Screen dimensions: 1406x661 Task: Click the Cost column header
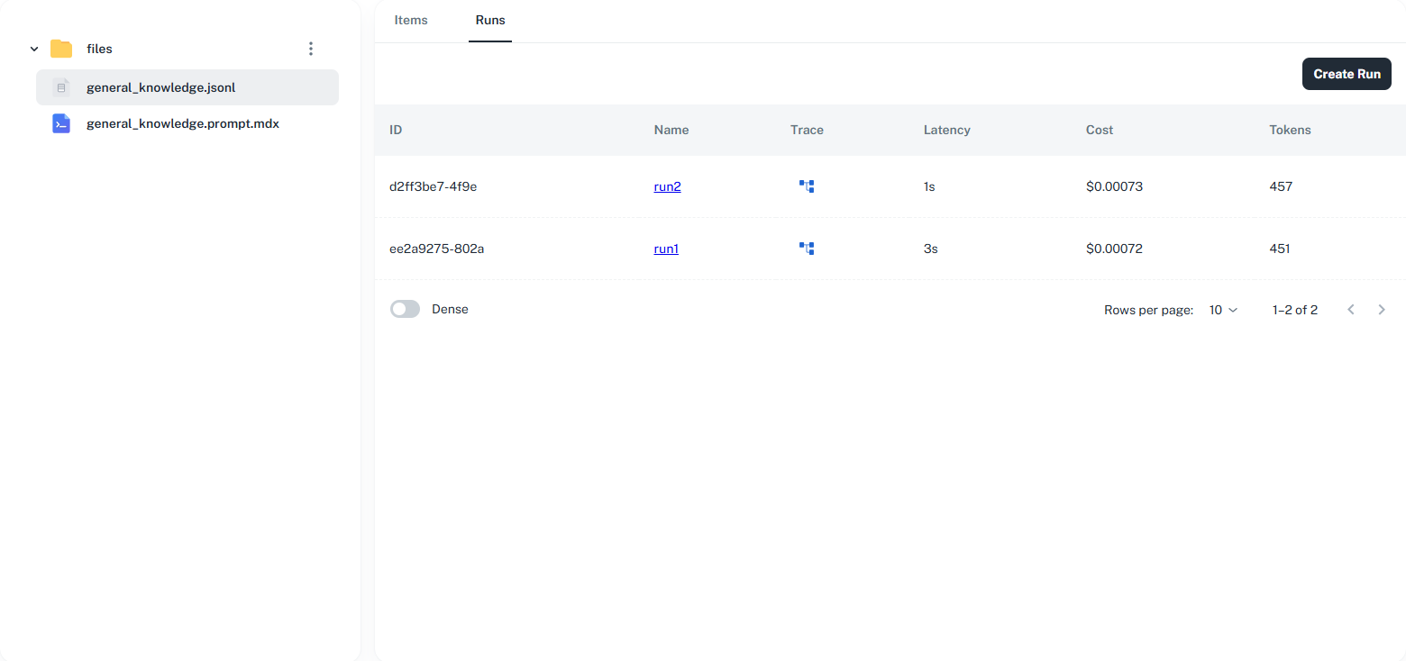(x=1099, y=130)
